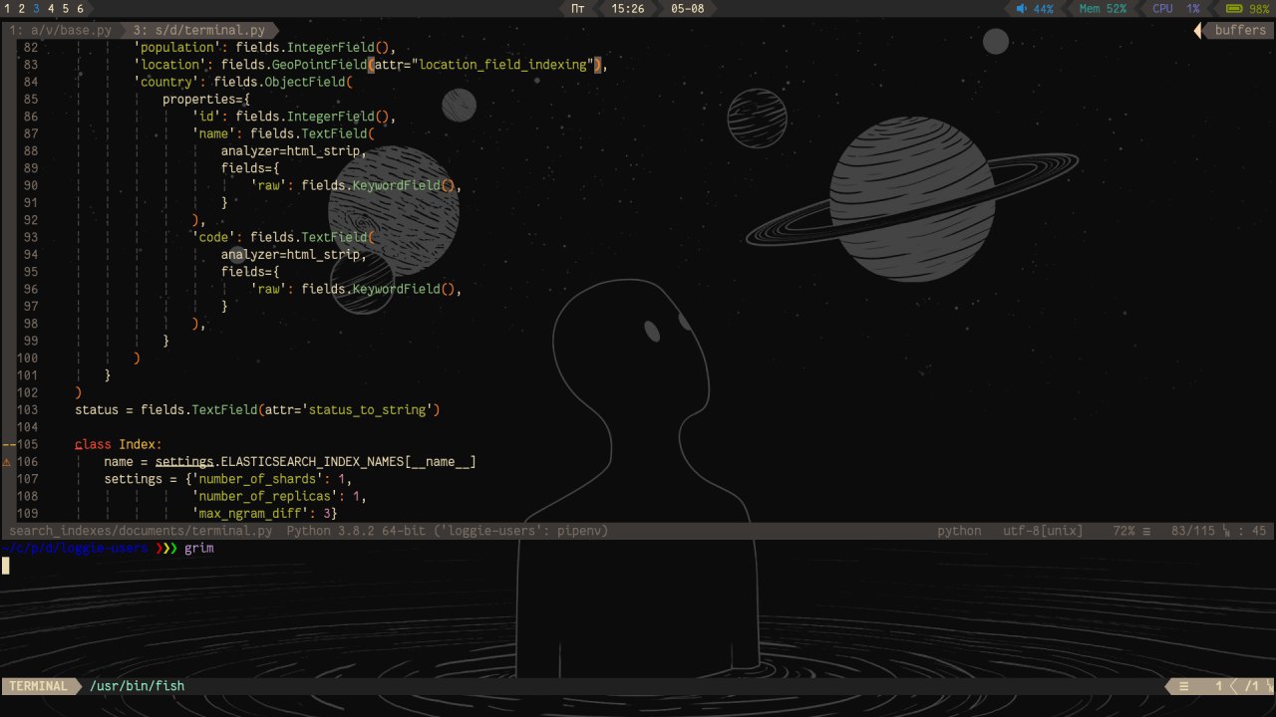1276x717 pixels.
Task: Switch to workspace 4
Action: (51, 8)
